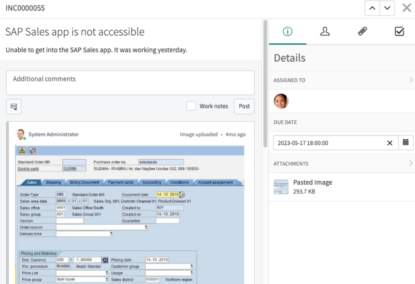Open the Details info tab

tap(287, 31)
